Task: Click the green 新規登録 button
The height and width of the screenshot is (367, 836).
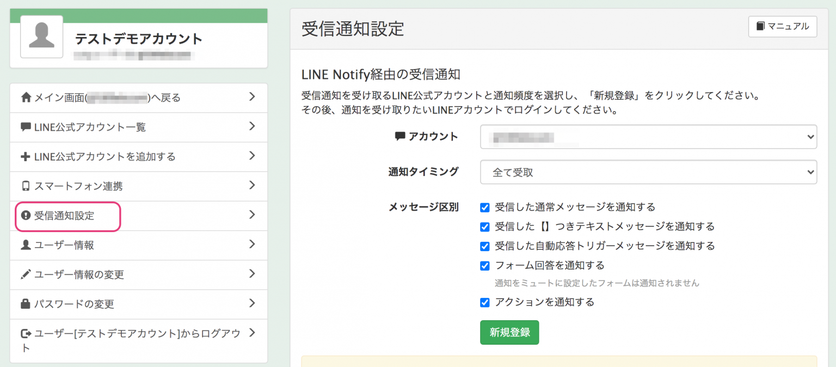Action: pyautogui.click(x=509, y=332)
